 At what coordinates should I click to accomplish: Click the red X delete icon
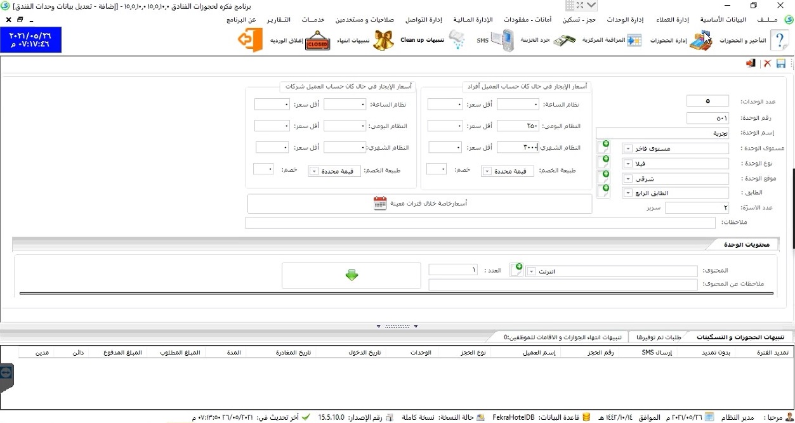(x=767, y=64)
